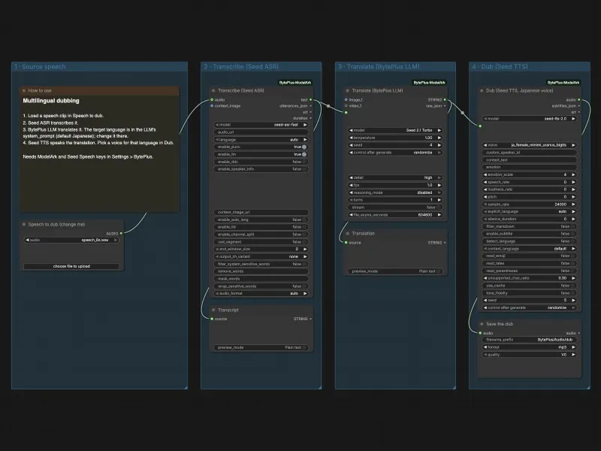601x451 pixels.
Task: Collapse the 'How to use' note via its title dot
Action: (x=24, y=91)
